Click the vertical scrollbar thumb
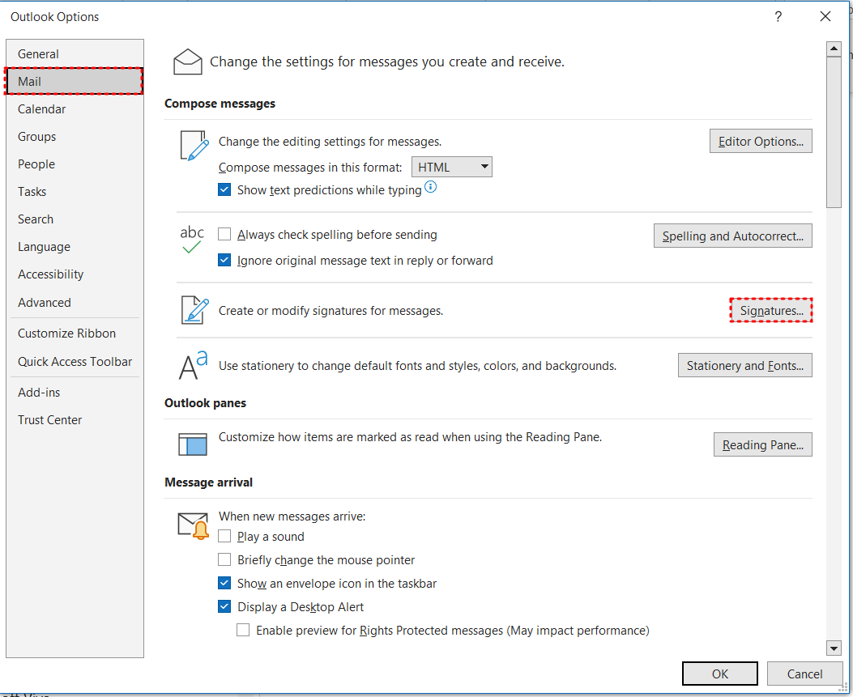This screenshot has width=853, height=697. (834, 132)
